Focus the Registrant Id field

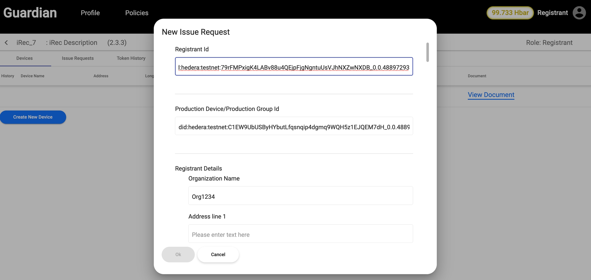(294, 67)
